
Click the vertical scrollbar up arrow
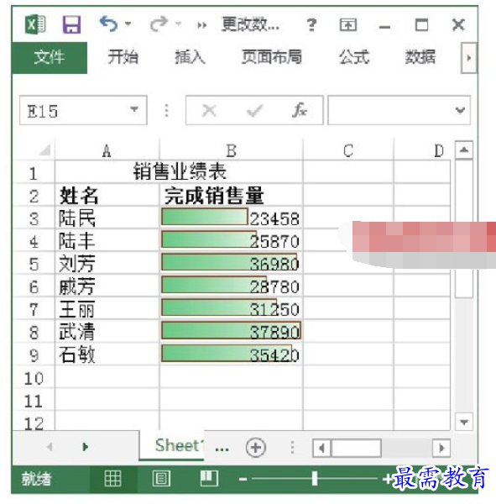point(464,150)
